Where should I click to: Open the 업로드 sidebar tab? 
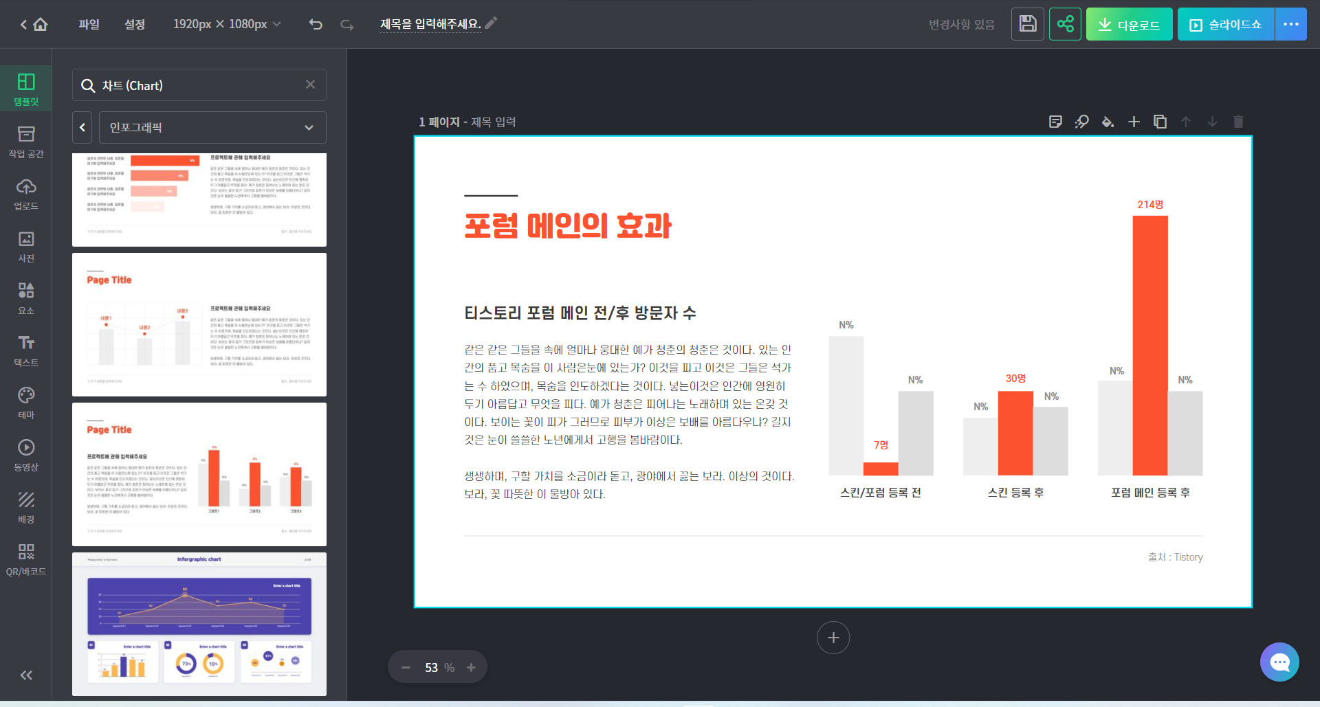[26, 194]
